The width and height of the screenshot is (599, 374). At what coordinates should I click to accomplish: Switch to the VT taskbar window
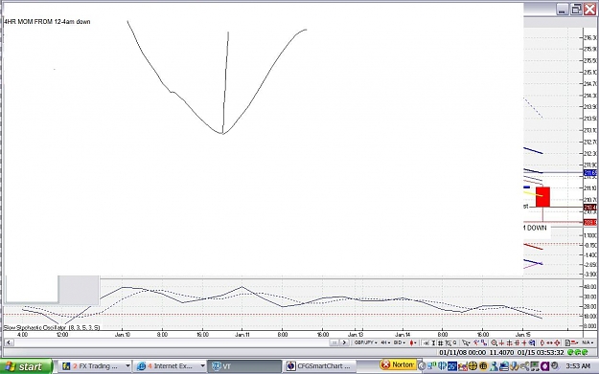244,366
